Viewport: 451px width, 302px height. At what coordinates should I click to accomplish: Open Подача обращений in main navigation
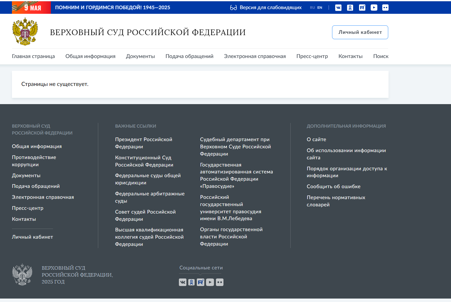tap(189, 56)
